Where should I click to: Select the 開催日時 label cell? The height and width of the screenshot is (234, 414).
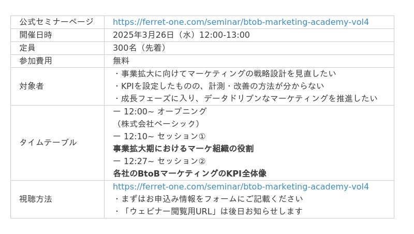pos(57,35)
